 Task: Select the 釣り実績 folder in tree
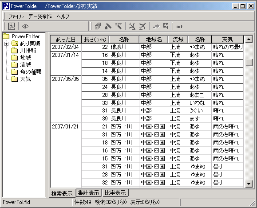[x=30, y=44]
